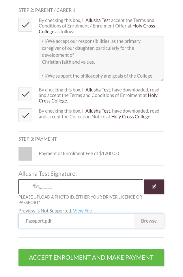Toggle the Enrolment Offer acceptance checkbox
This screenshot has width=183, height=277.
[25, 25]
